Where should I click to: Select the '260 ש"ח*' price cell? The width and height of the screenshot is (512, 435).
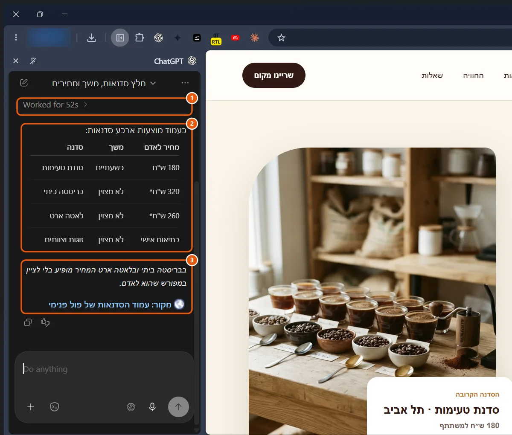pos(164,216)
